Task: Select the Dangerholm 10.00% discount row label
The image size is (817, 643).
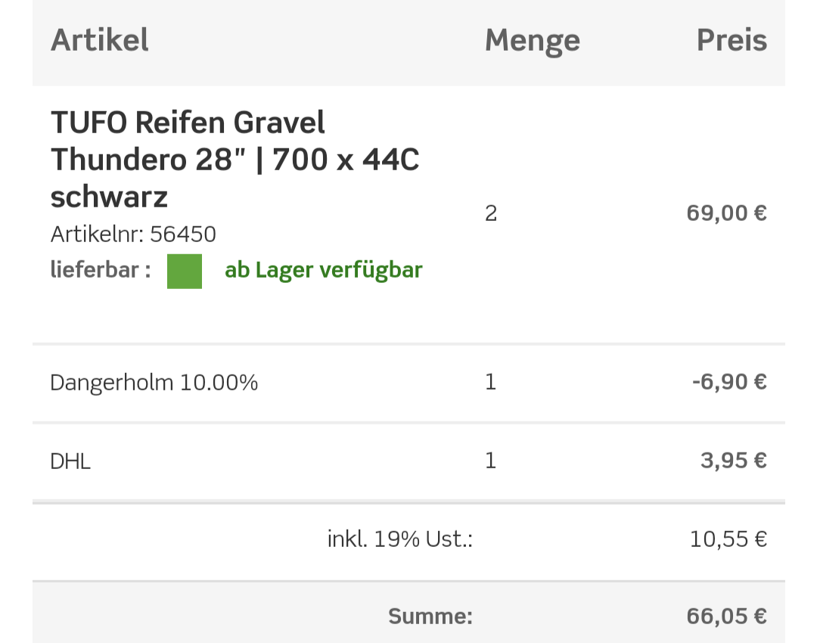Action: click(x=154, y=383)
